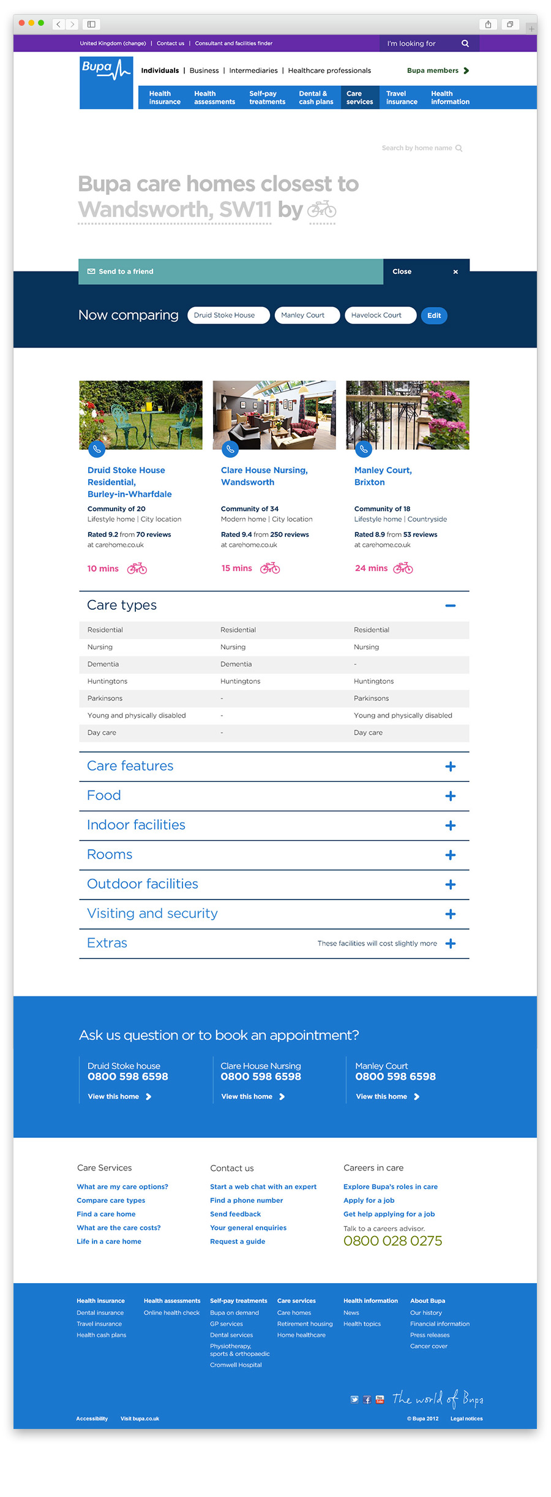Image resolution: width=551 pixels, height=1497 pixels.
Task: Click the Havelock Court comparison pill
Action: point(381,315)
